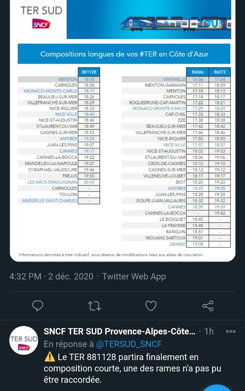
Task: Tap the blue train illustration in the banner
Action: pos(176,24)
